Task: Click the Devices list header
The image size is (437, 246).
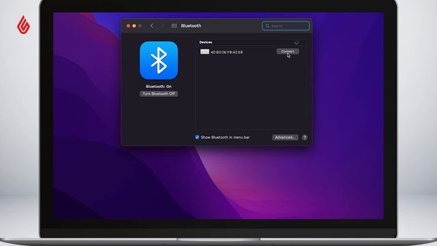Action: tap(206, 42)
